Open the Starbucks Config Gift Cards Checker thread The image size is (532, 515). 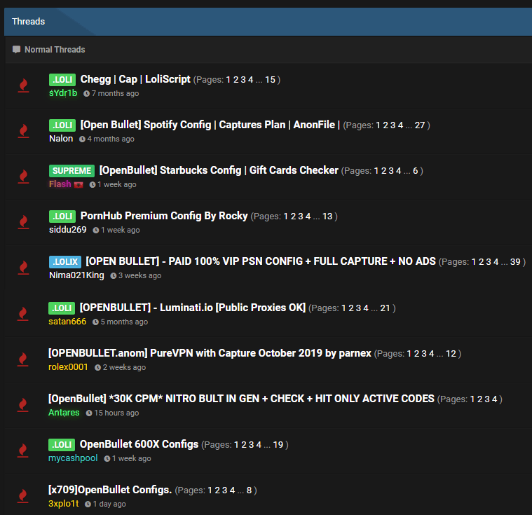click(x=219, y=170)
